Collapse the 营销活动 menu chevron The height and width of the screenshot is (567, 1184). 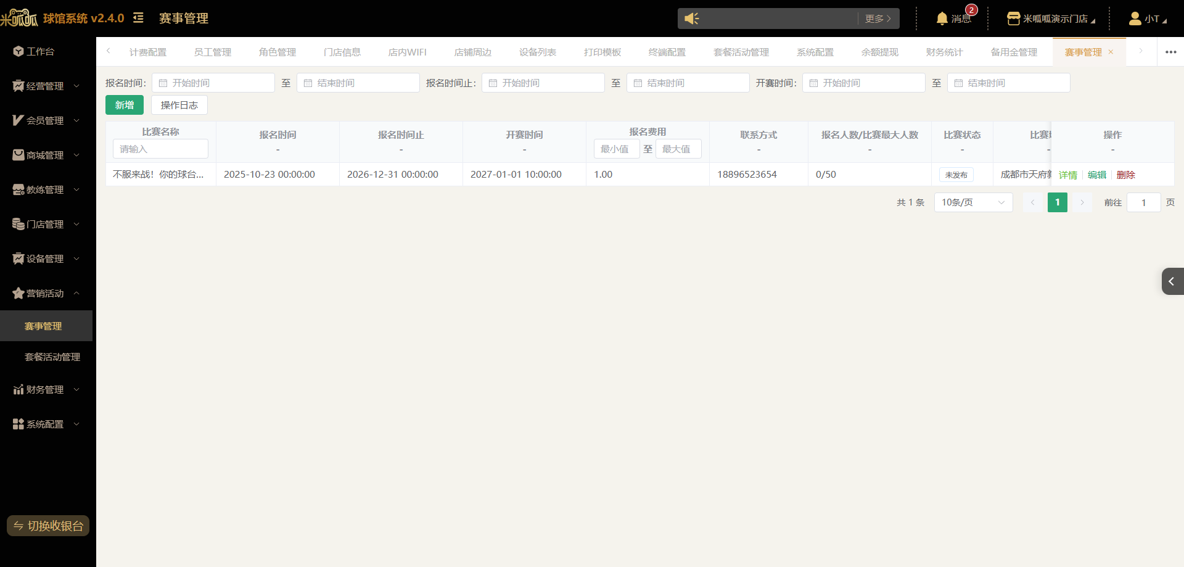(76, 293)
